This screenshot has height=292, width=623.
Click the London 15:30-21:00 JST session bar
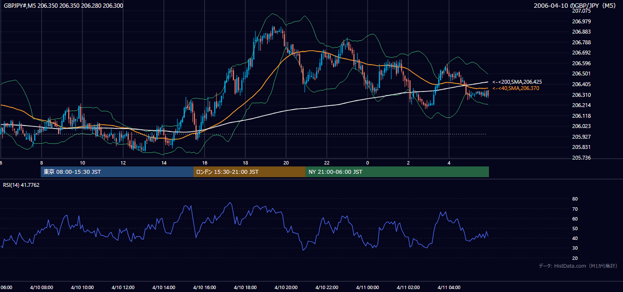(250, 172)
